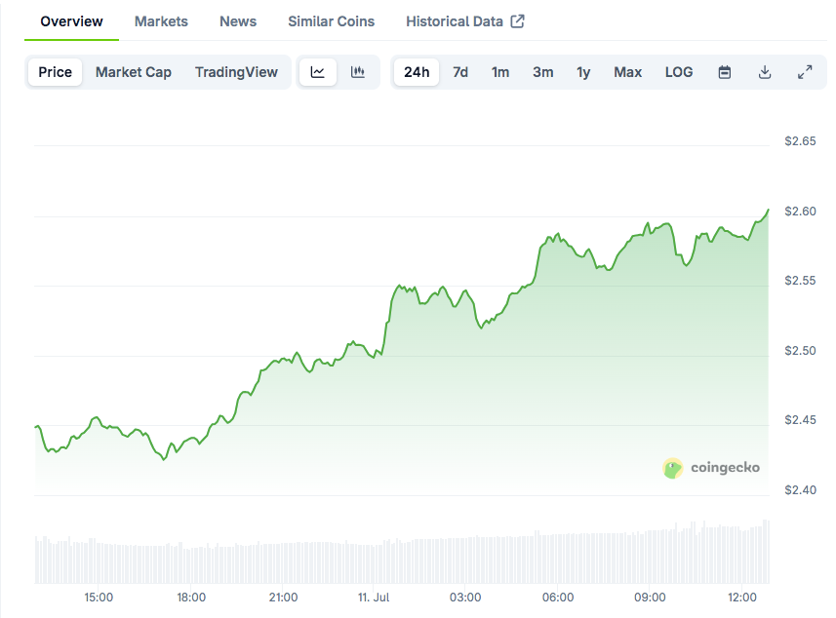The image size is (836, 618).
Task: Open the Similar Coins tab
Action: coord(331,21)
